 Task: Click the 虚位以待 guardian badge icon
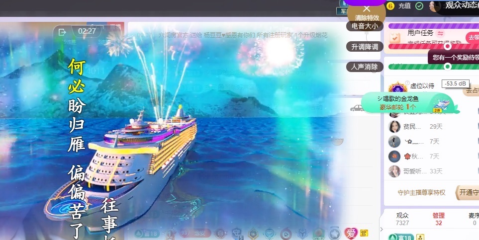(x=397, y=87)
